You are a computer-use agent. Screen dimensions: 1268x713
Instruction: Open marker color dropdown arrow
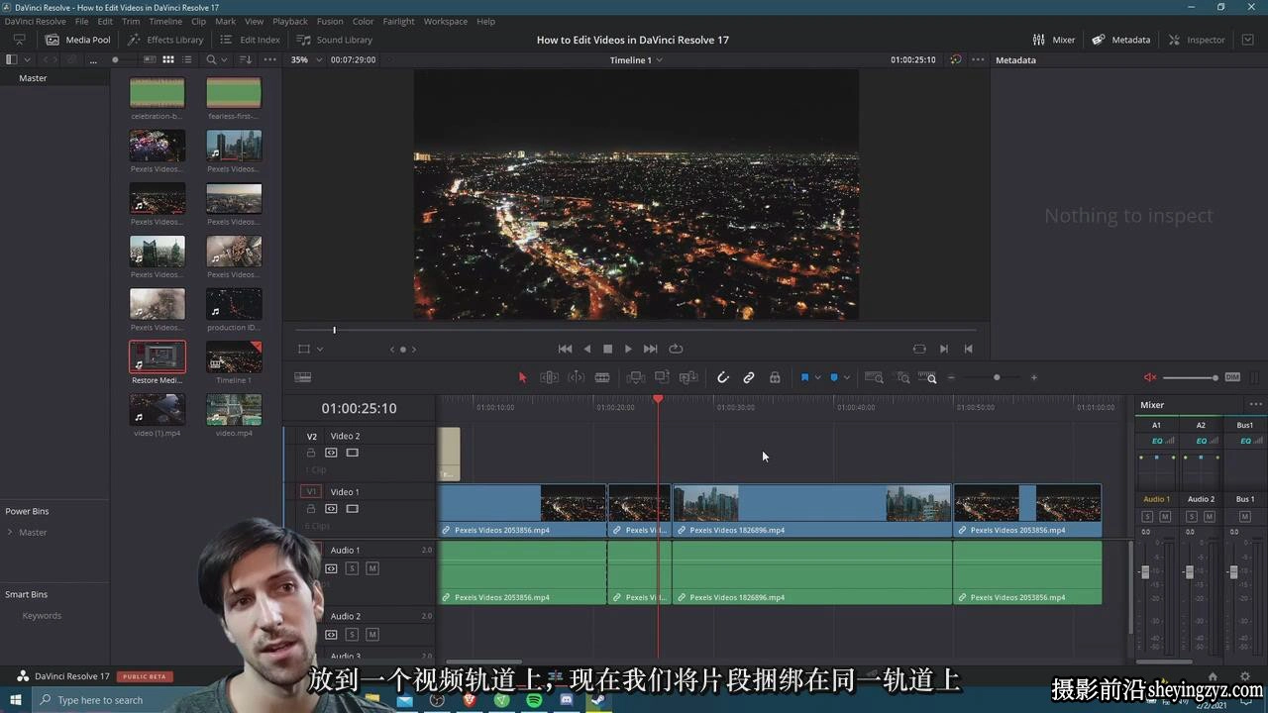(847, 377)
